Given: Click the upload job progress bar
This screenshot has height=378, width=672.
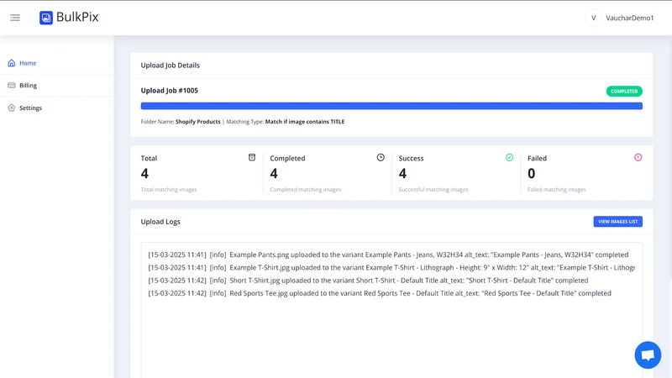Looking at the screenshot, I should [391, 106].
